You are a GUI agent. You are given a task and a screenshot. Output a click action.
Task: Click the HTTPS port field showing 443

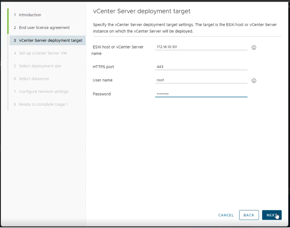(x=201, y=67)
